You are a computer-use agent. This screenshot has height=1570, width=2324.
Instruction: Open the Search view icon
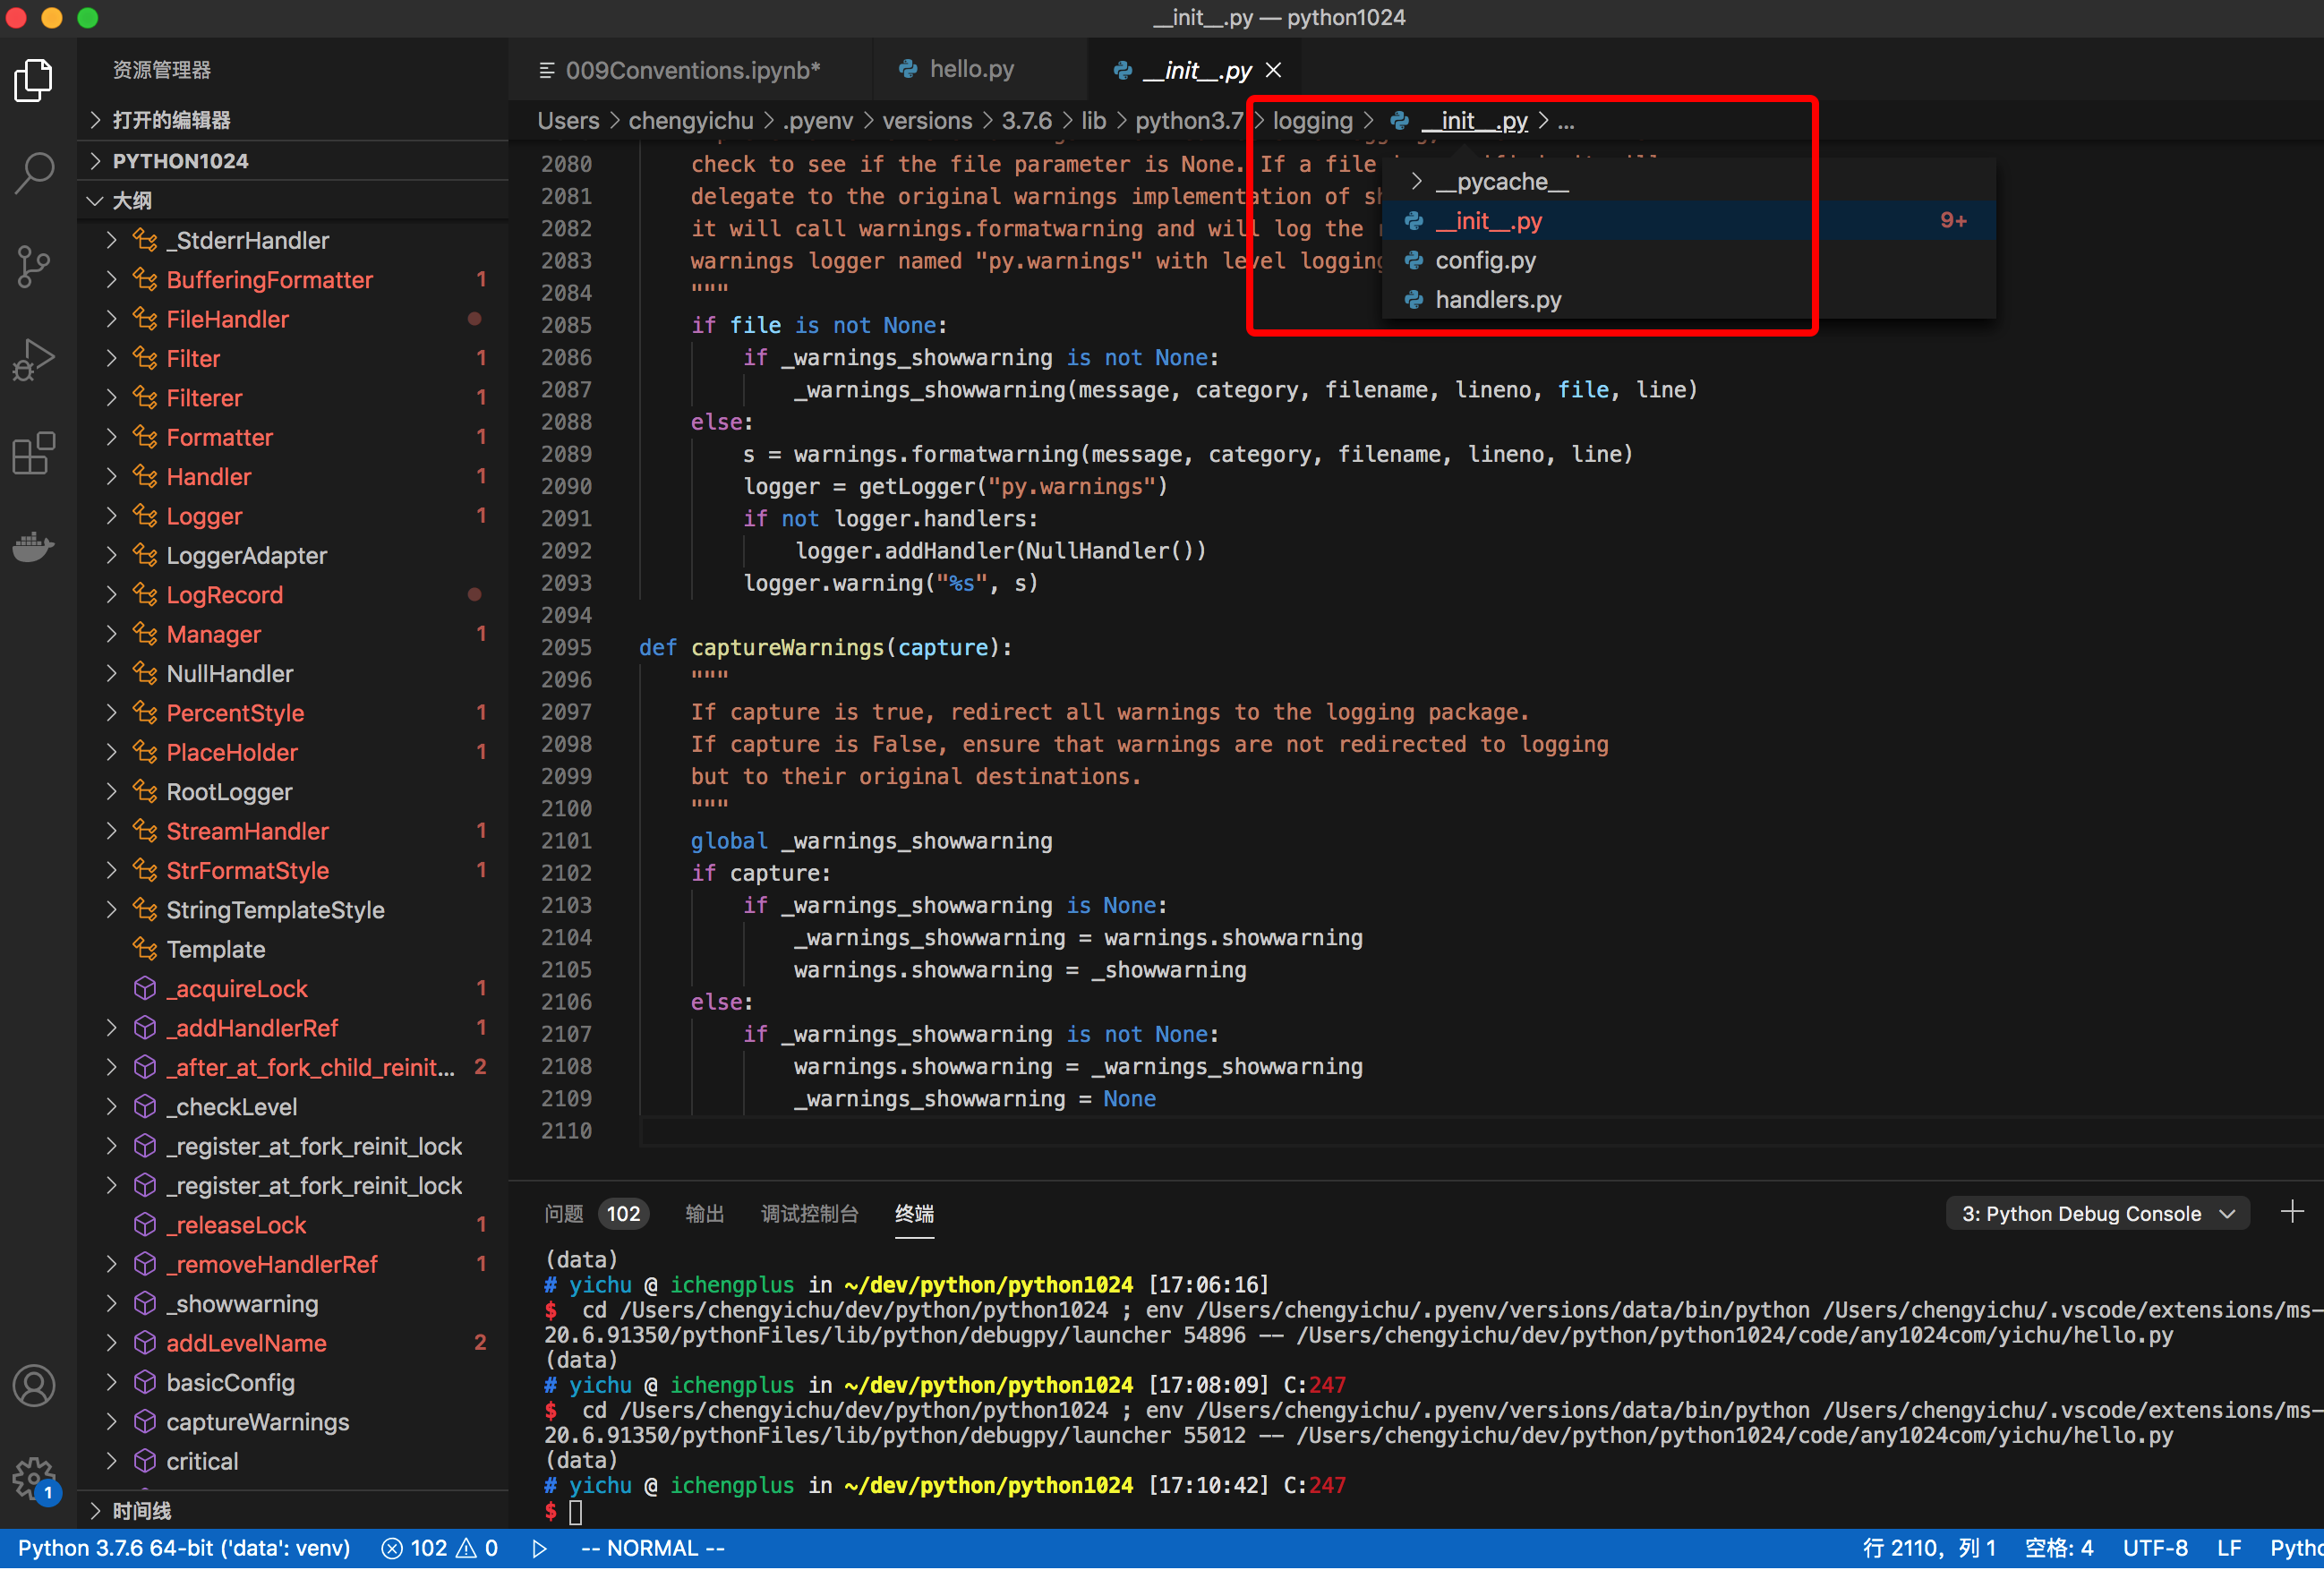34,172
